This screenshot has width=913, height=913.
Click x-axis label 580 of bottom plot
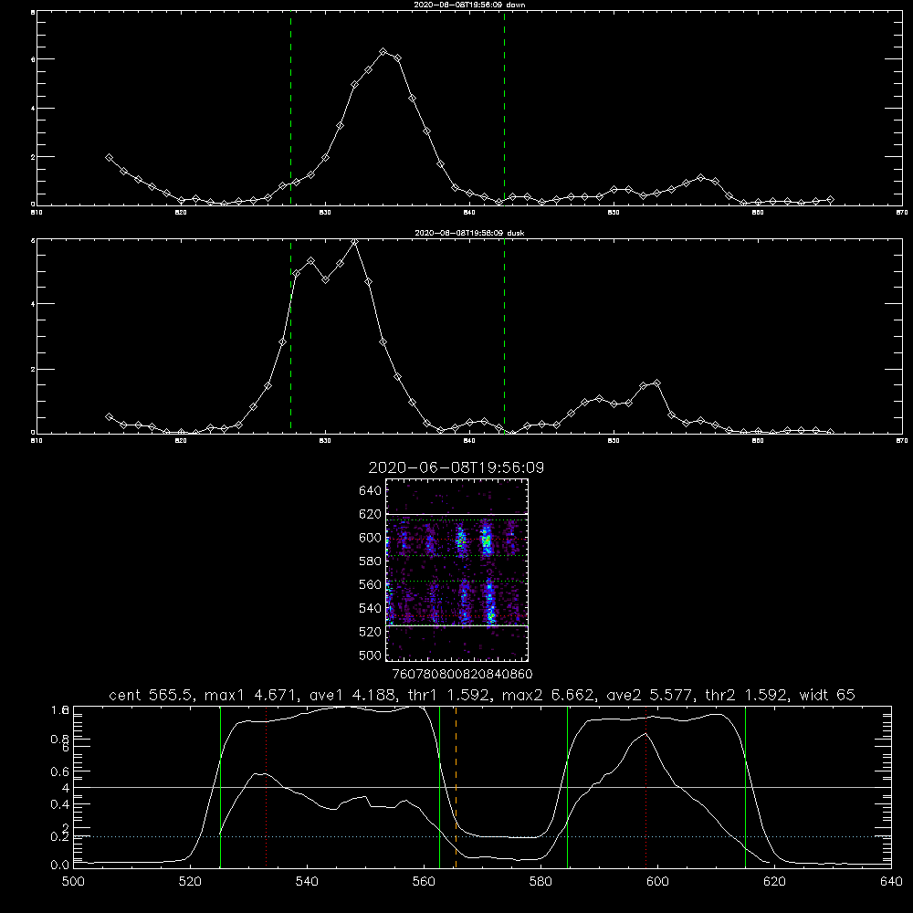click(x=540, y=882)
